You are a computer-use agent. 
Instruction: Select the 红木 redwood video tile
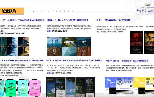click(x=84, y=51)
